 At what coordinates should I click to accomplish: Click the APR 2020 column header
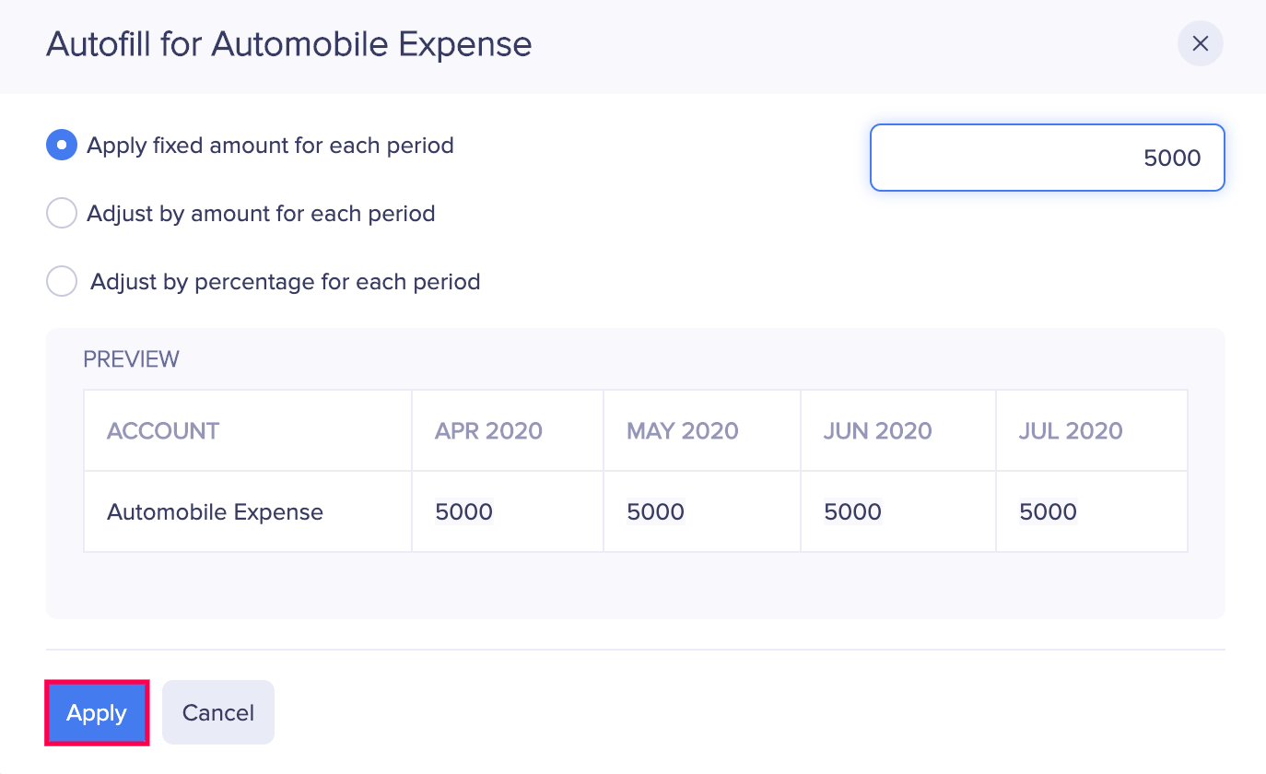487,430
